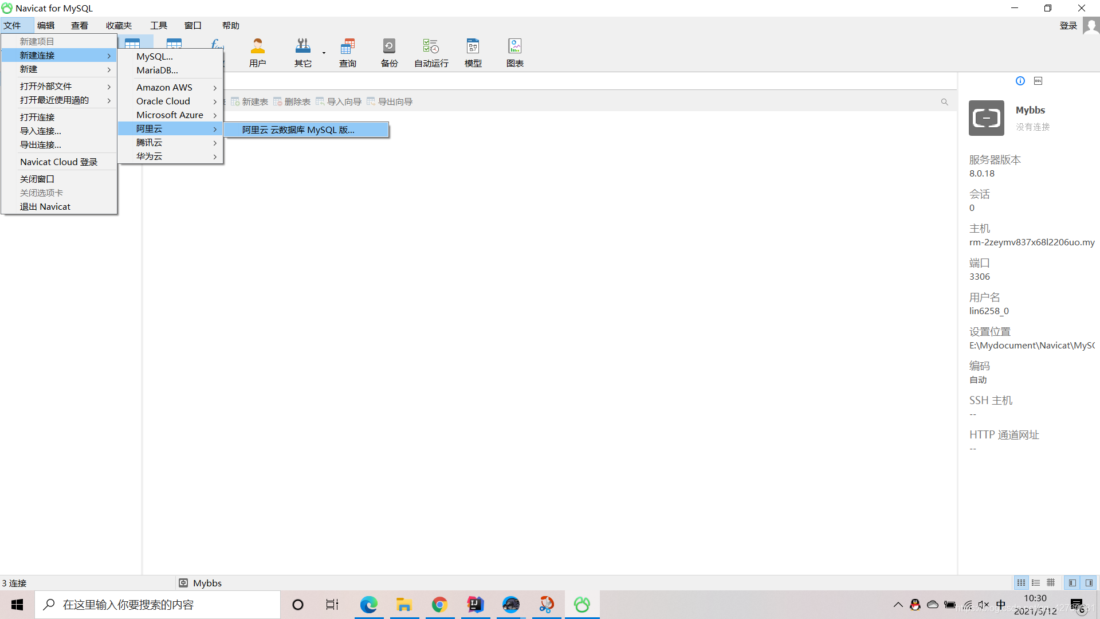
Task: Click the search magnifier in object toolbar
Action: 944,102
